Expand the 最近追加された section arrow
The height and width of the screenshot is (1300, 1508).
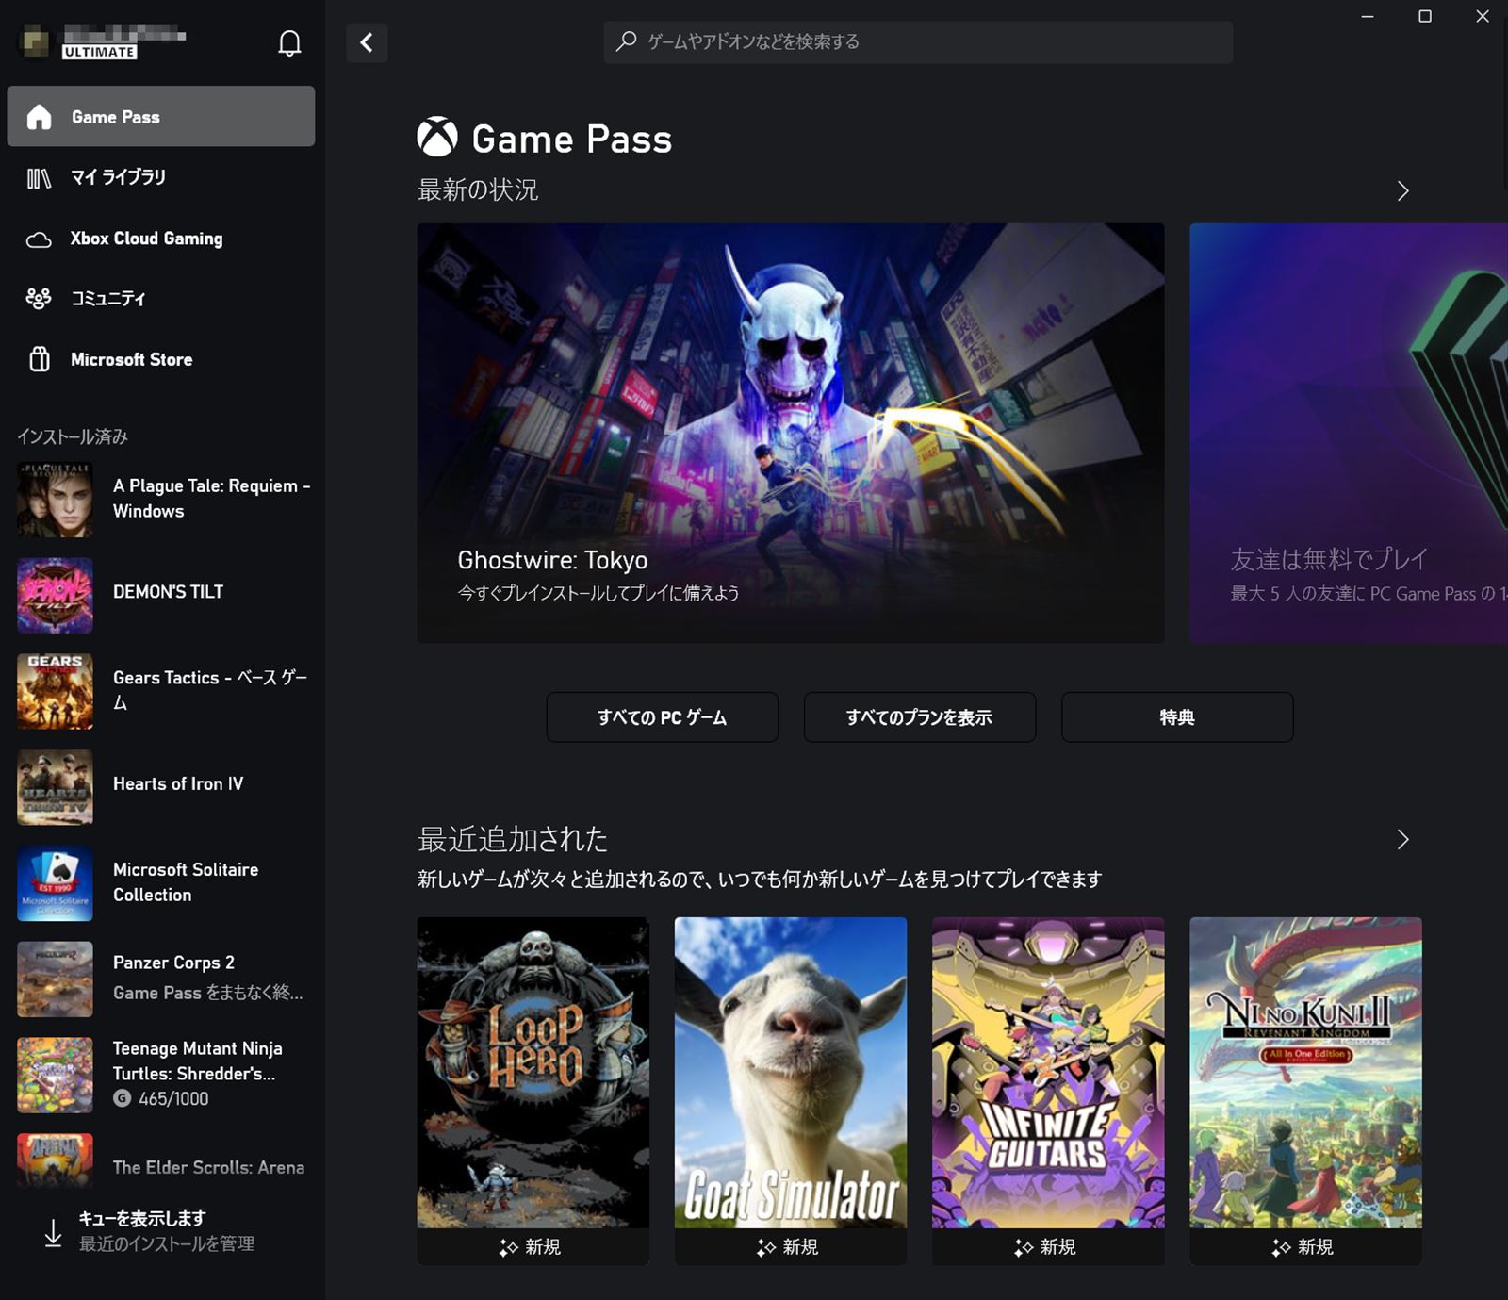tap(1402, 839)
